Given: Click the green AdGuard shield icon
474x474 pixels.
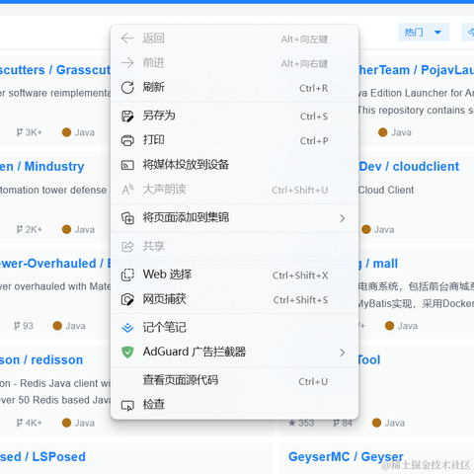Looking at the screenshot, I should click(127, 353).
